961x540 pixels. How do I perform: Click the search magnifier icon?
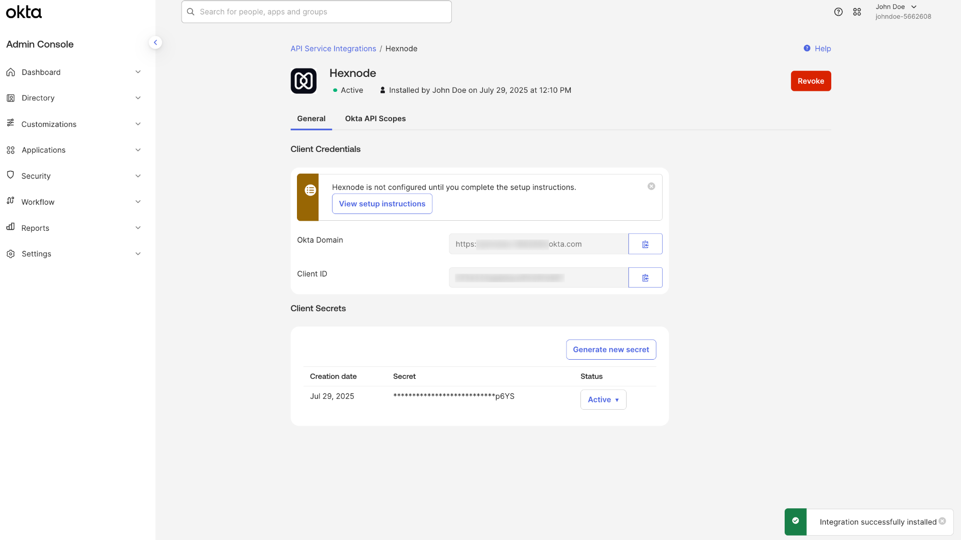191,12
